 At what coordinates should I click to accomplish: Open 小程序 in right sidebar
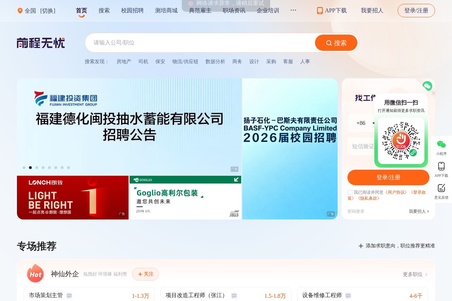pos(441,148)
